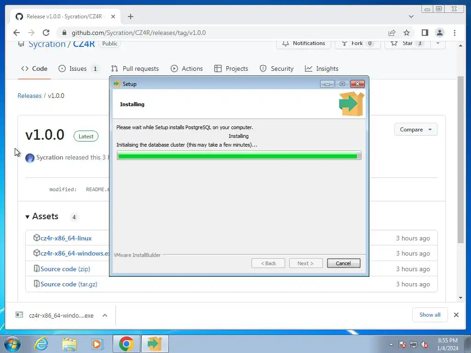Fork the repository
471x353 pixels.
(x=357, y=44)
